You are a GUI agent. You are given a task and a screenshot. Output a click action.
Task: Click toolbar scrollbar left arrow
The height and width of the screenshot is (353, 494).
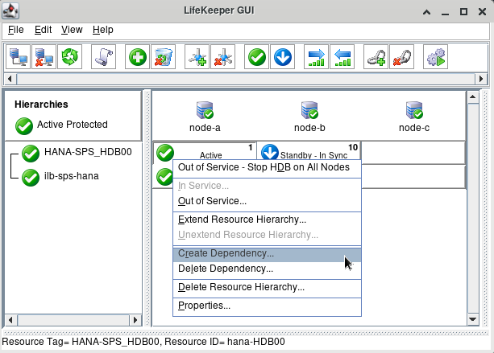coord(10,79)
